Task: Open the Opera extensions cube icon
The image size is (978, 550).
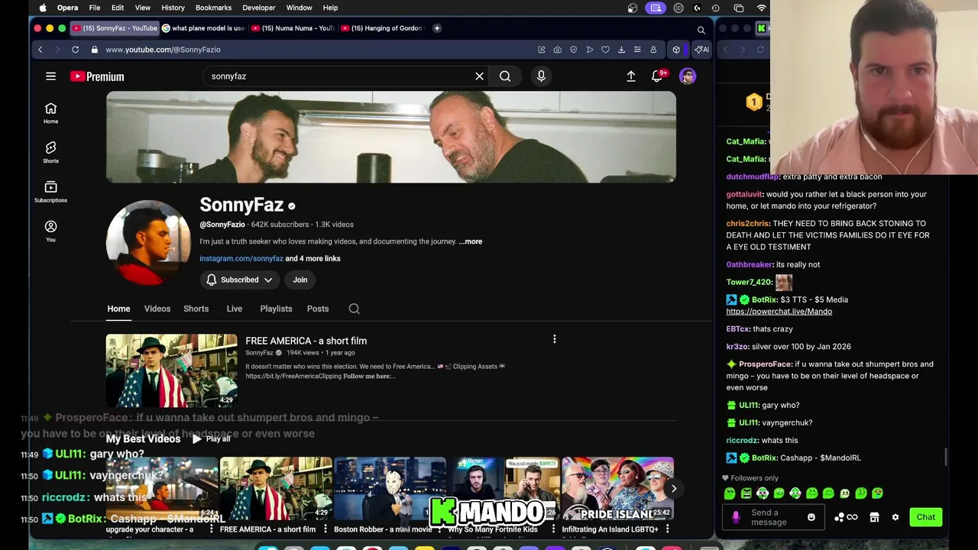Action: (676, 50)
